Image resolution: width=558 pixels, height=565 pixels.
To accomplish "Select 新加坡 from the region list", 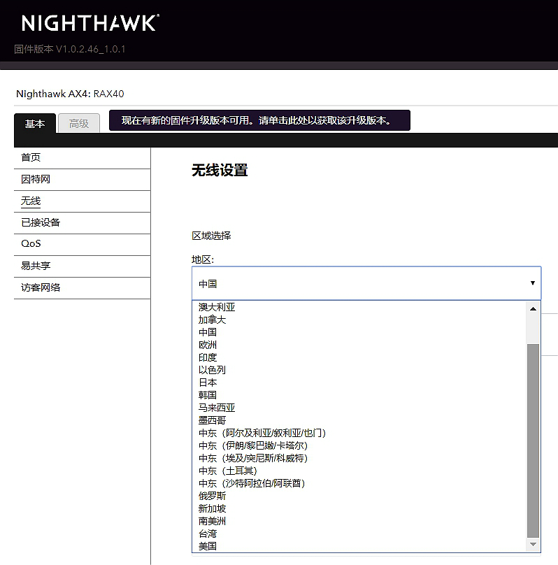I will 359,509.
